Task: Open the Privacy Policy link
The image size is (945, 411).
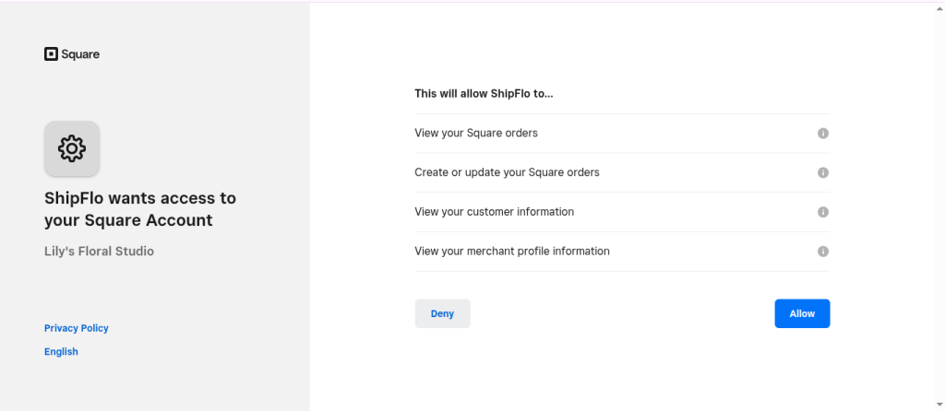Action: [77, 328]
